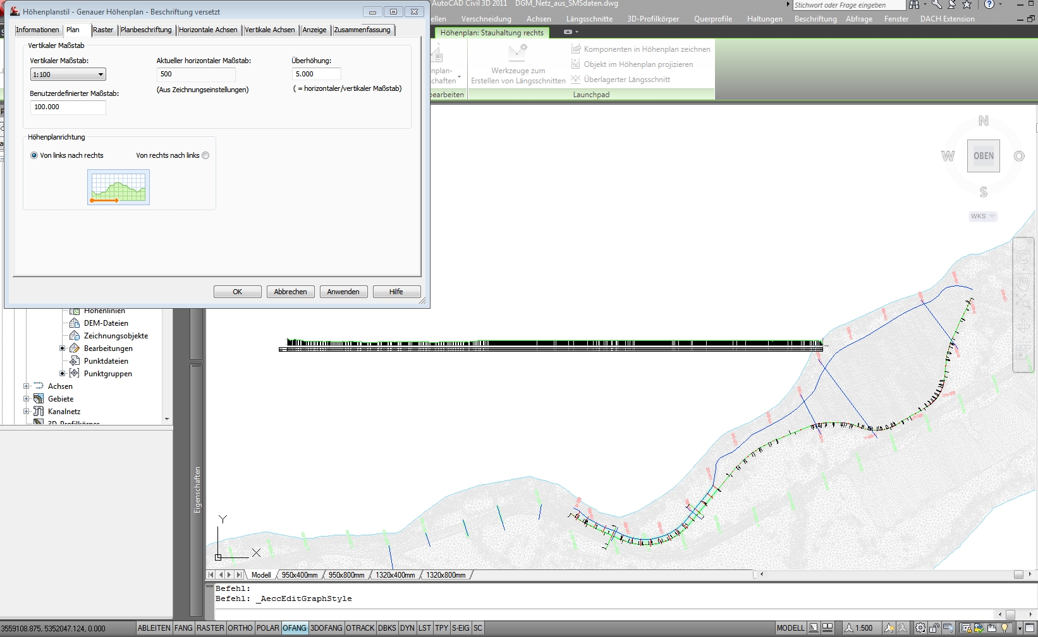Open the WKS coordinate system dropdown
Image resolution: width=1038 pixels, height=637 pixels.
(983, 216)
